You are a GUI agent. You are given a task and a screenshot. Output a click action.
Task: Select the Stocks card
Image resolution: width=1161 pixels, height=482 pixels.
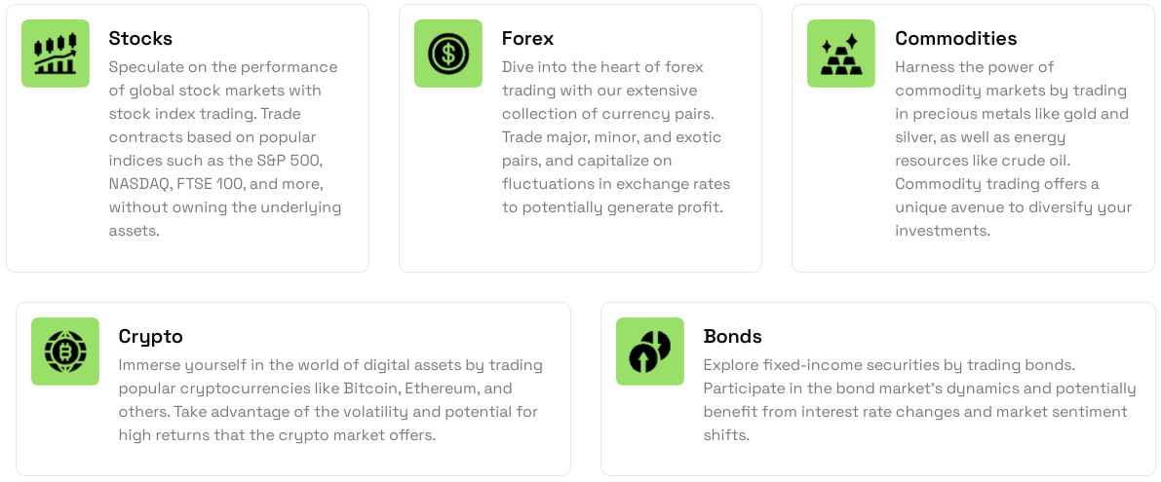click(187, 138)
